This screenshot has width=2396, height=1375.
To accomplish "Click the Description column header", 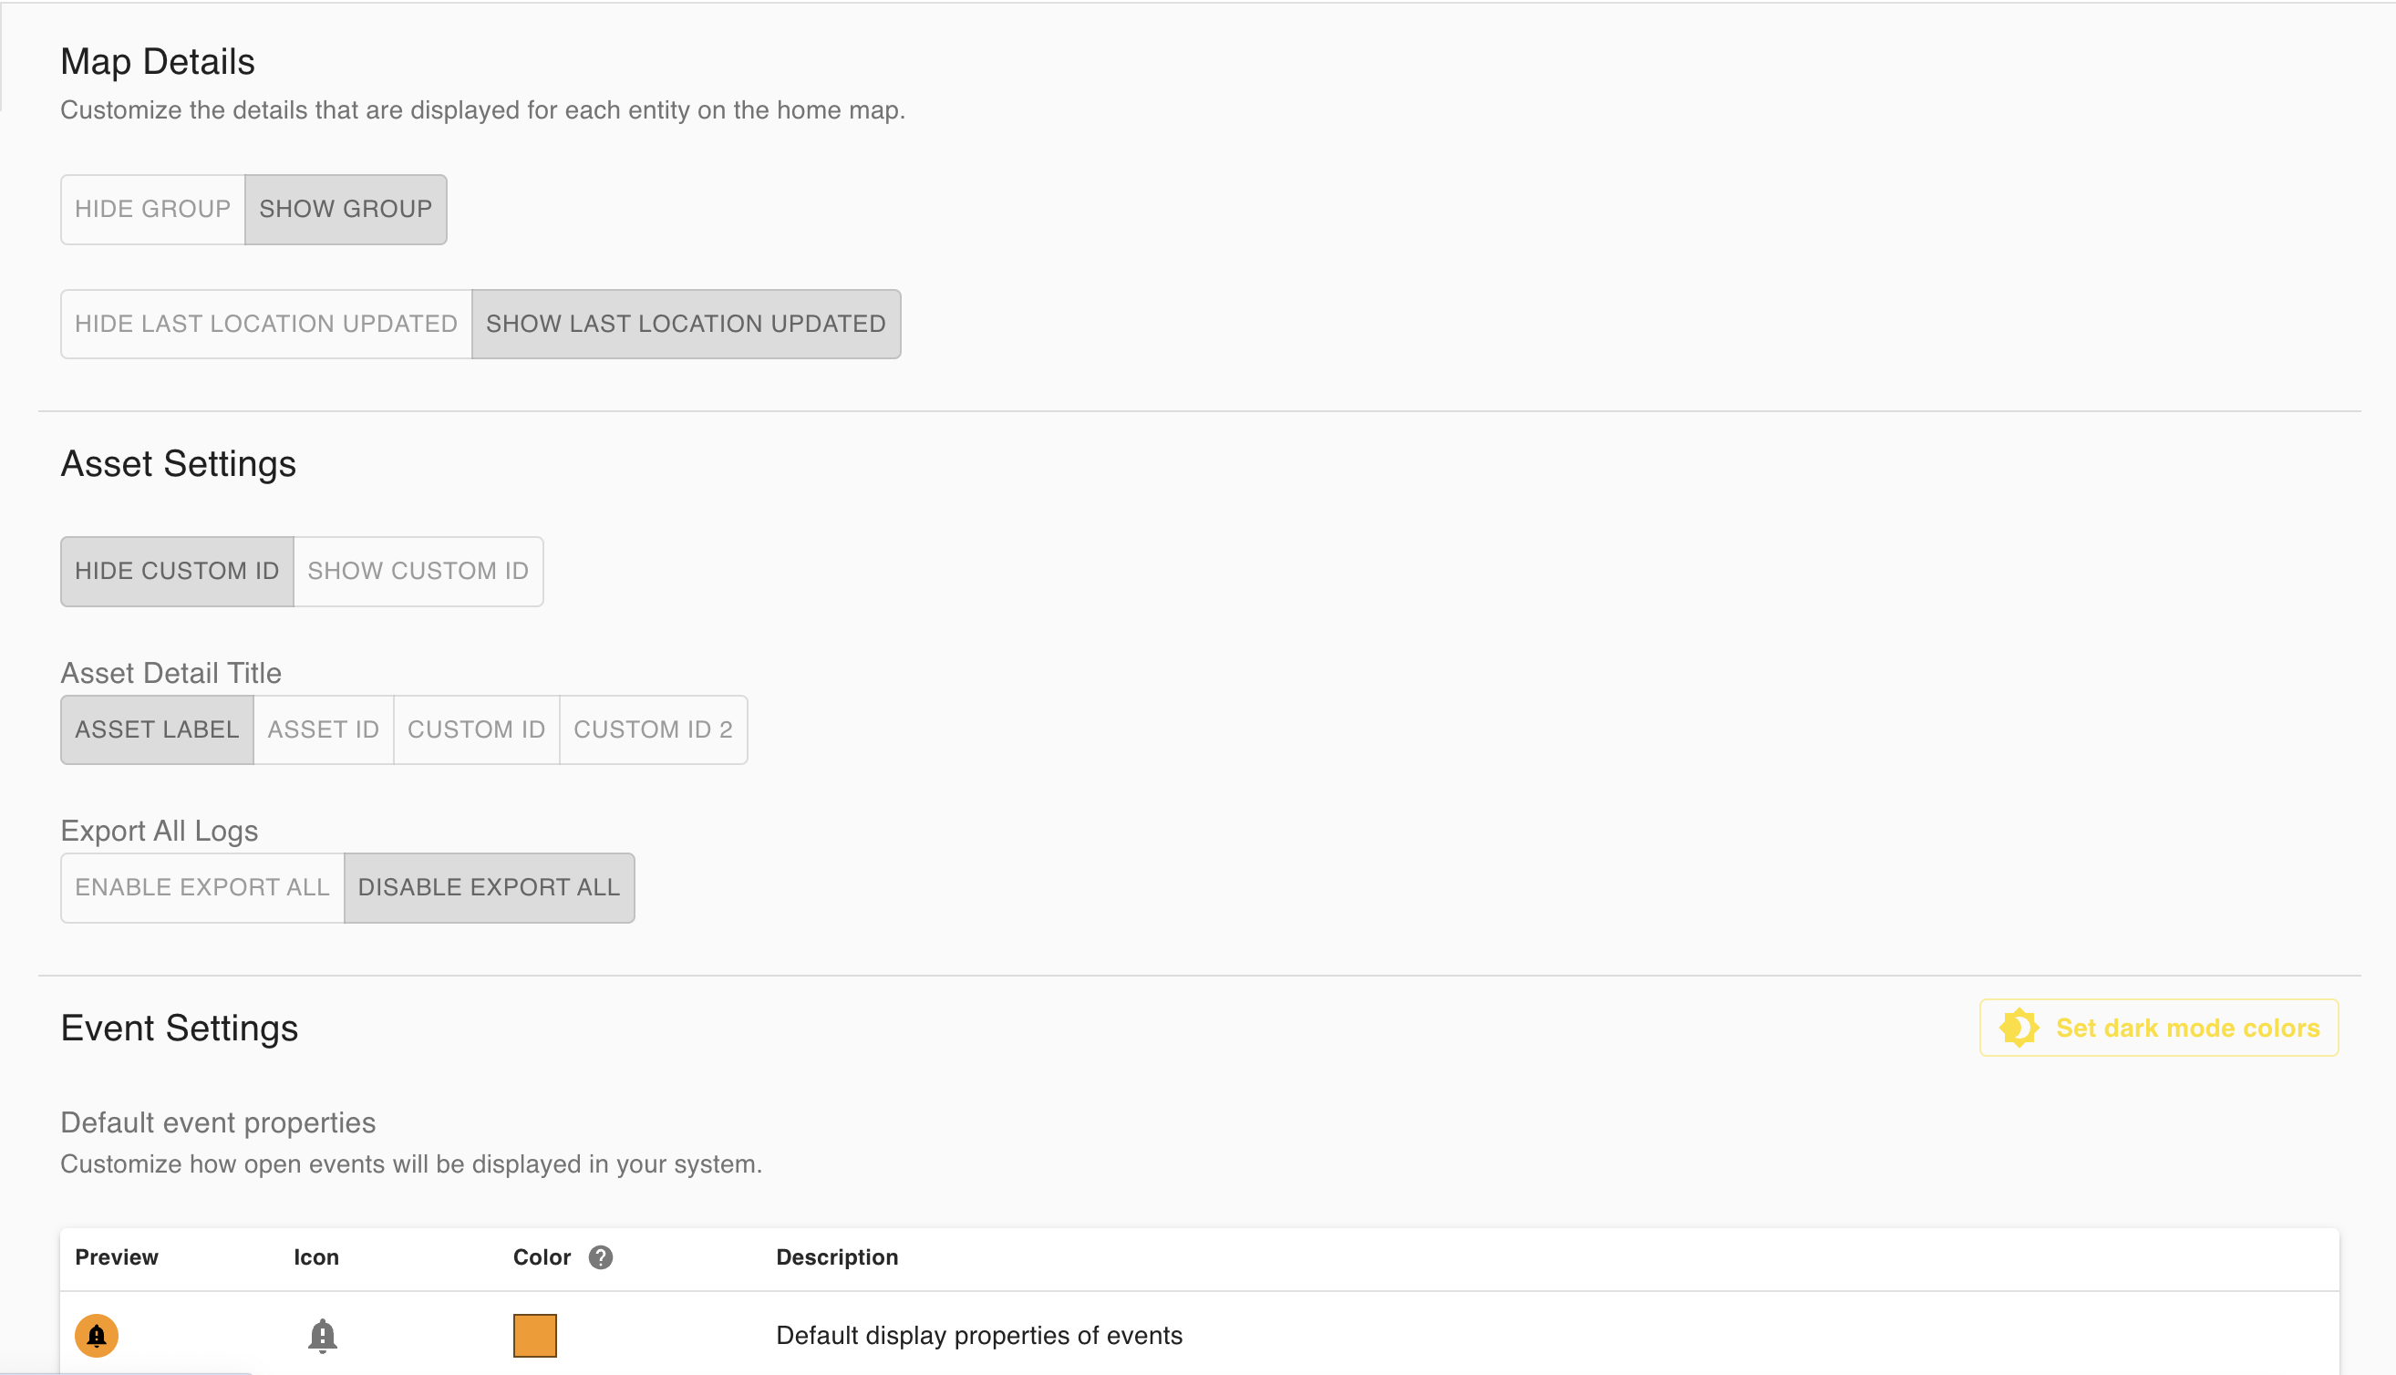I will 836,1257.
